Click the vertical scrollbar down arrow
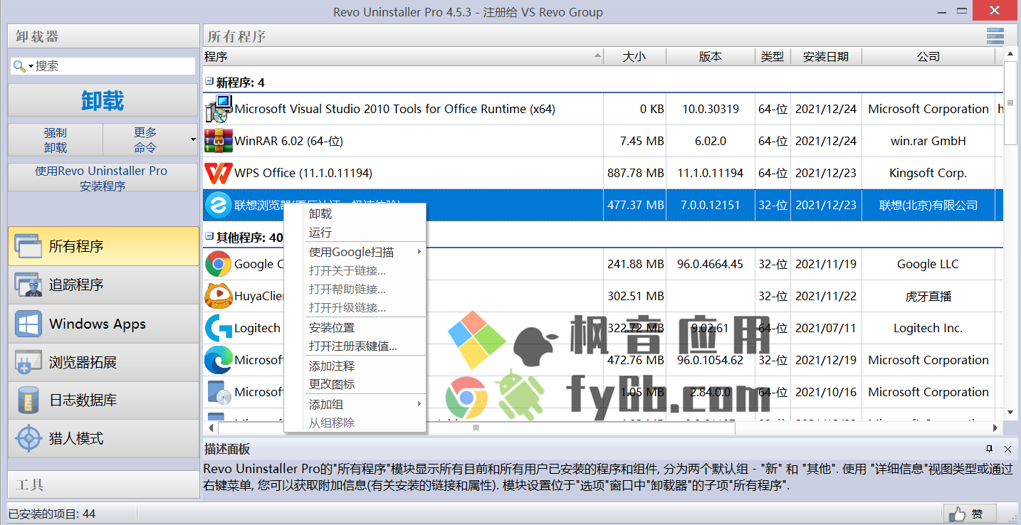Screen dimensions: 1021x525 (x=1010, y=411)
